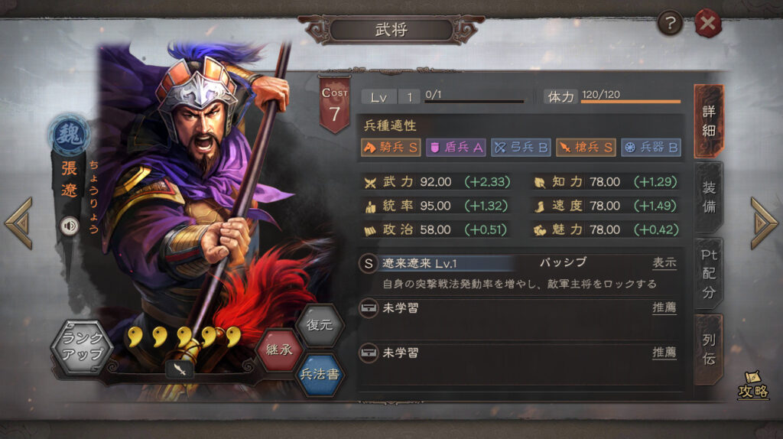The height and width of the screenshot is (439, 783).
Task: Switch to the 列伝 tab
Action: (709, 350)
